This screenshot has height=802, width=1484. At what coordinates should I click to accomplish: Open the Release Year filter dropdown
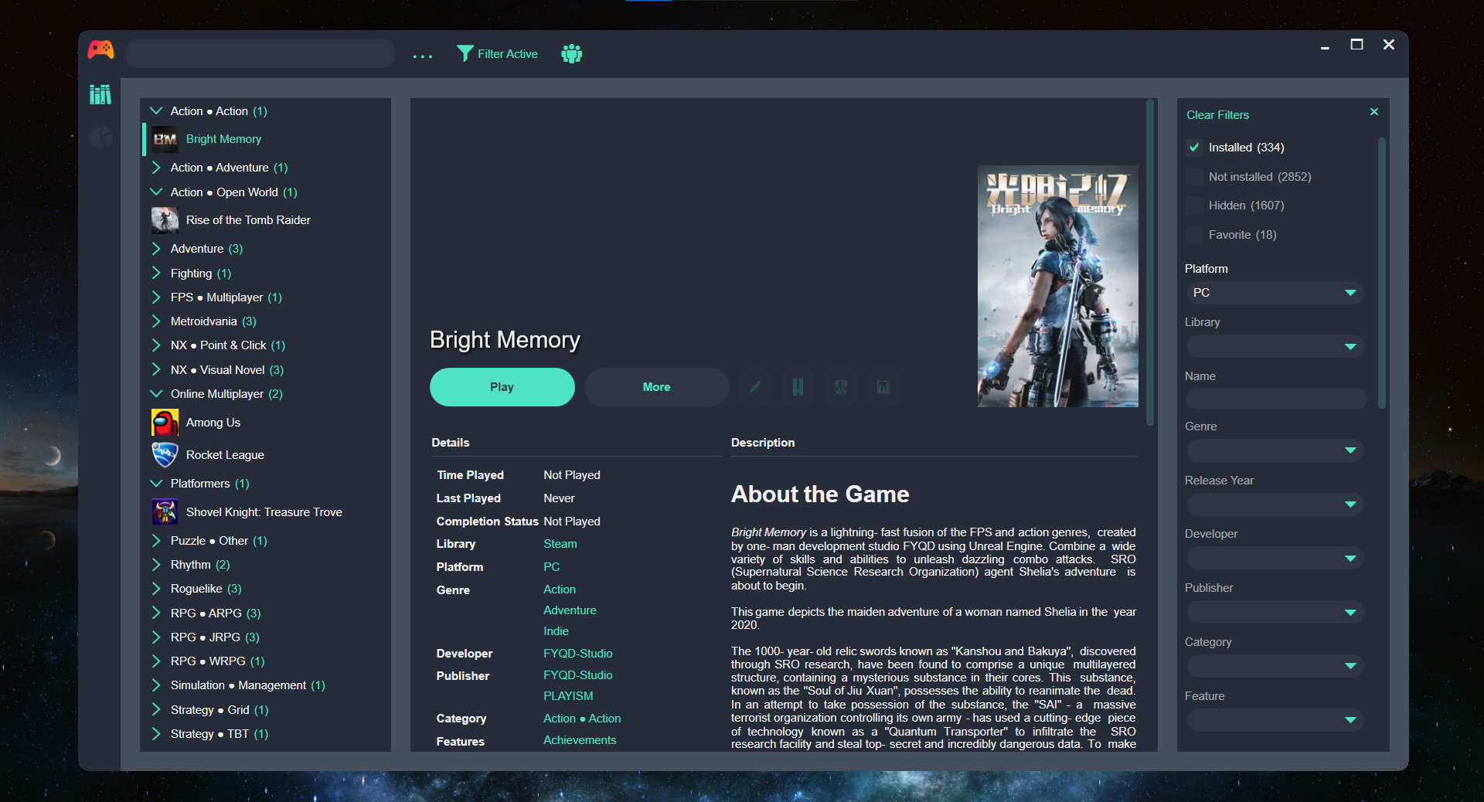pos(1275,505)
